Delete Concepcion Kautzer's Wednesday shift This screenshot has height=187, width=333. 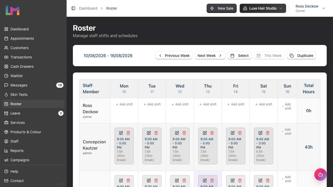(x=184, y=133)
